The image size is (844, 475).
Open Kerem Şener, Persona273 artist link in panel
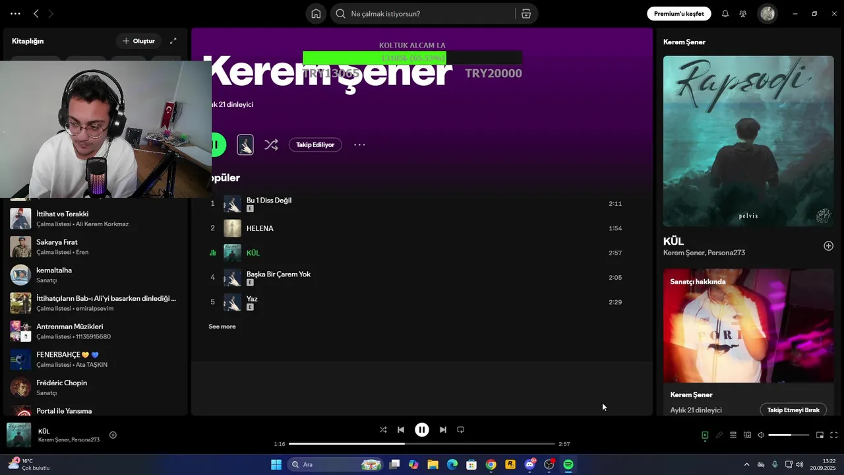704,253
